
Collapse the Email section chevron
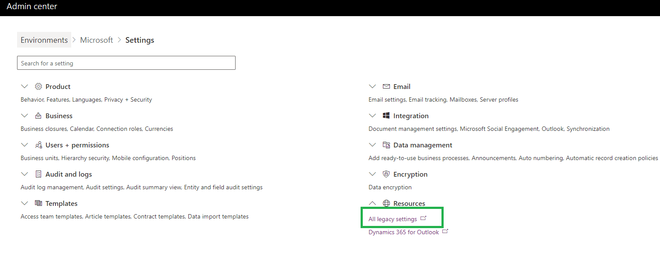click(372, 86)
